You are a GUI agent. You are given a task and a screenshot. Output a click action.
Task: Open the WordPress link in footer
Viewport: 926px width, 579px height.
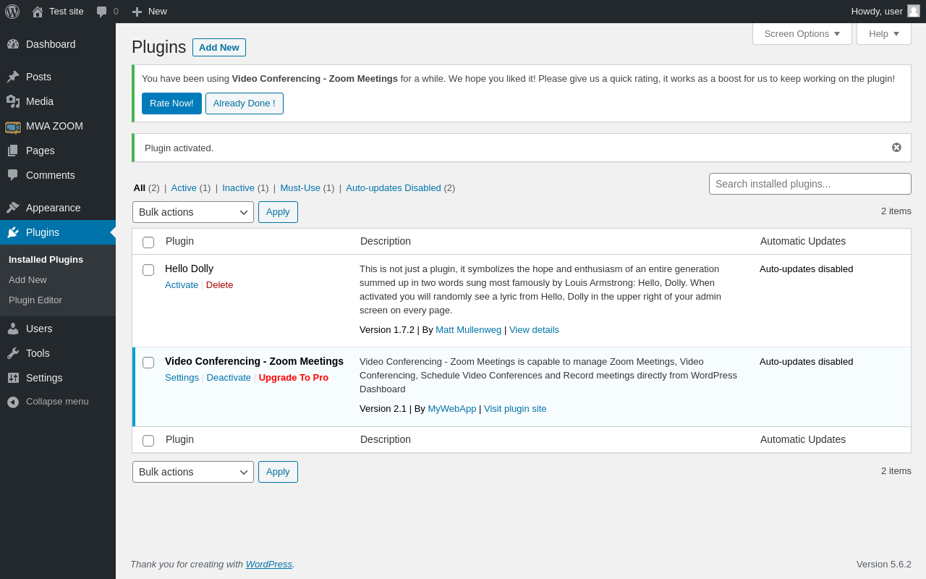point(269,565)
